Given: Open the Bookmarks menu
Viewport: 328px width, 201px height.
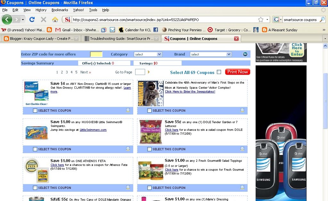Looking at the screenshot, I should [60, 10].
